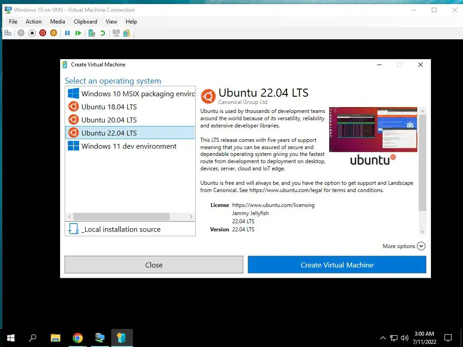Open Google Chrome from taskbar
The height and width of the screenshot is (347, 463).
tap(78, 338)
